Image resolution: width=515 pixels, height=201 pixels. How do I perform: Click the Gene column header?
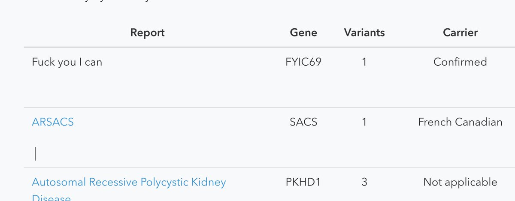[303, 33]
